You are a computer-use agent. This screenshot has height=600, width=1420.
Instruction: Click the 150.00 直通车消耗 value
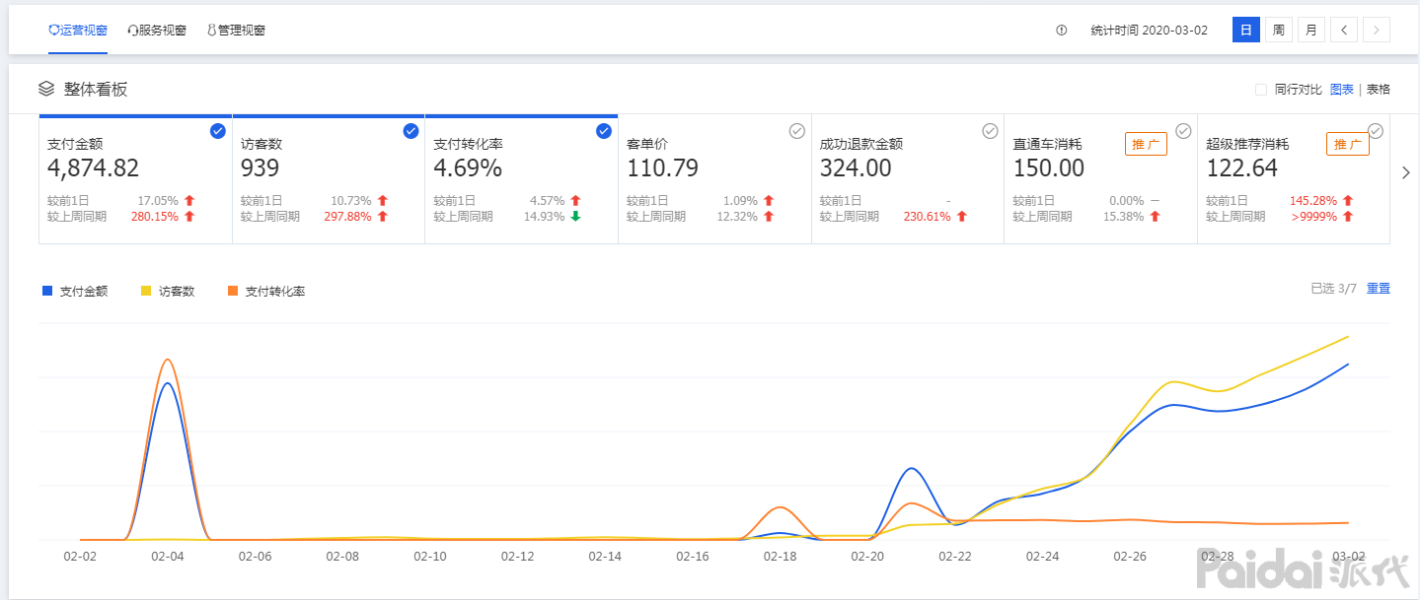(x=1049, y=168)
